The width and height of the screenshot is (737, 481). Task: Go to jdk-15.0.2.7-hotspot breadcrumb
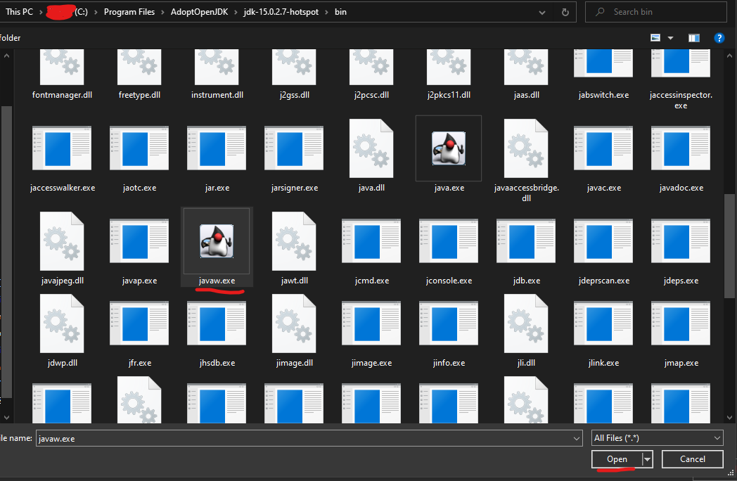[281, 12]
